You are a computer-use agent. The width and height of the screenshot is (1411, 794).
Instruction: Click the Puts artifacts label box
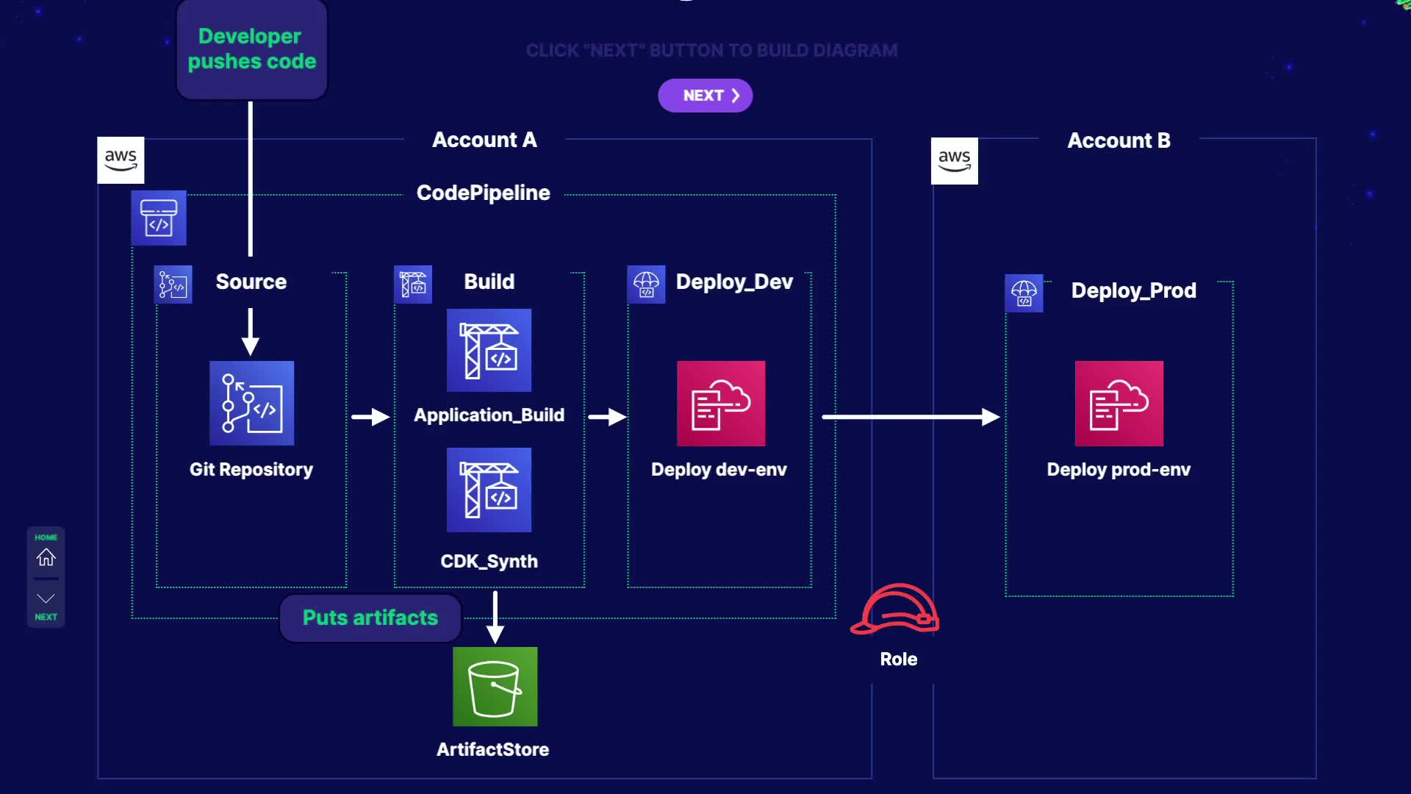[370, 618]
